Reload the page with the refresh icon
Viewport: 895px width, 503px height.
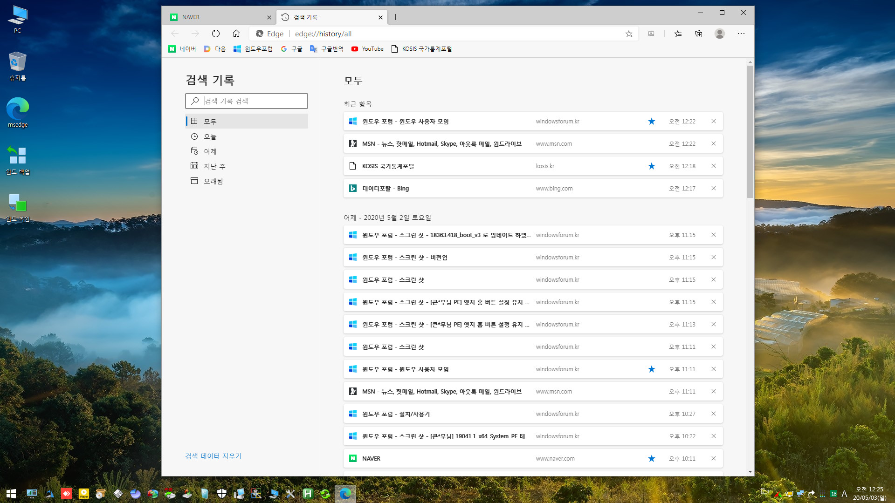click(x=215, y=34)
